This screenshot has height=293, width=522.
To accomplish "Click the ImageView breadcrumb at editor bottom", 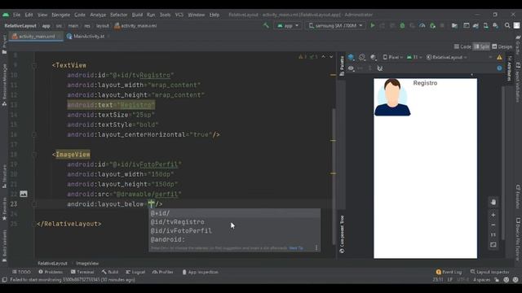I will coord(87,263).
